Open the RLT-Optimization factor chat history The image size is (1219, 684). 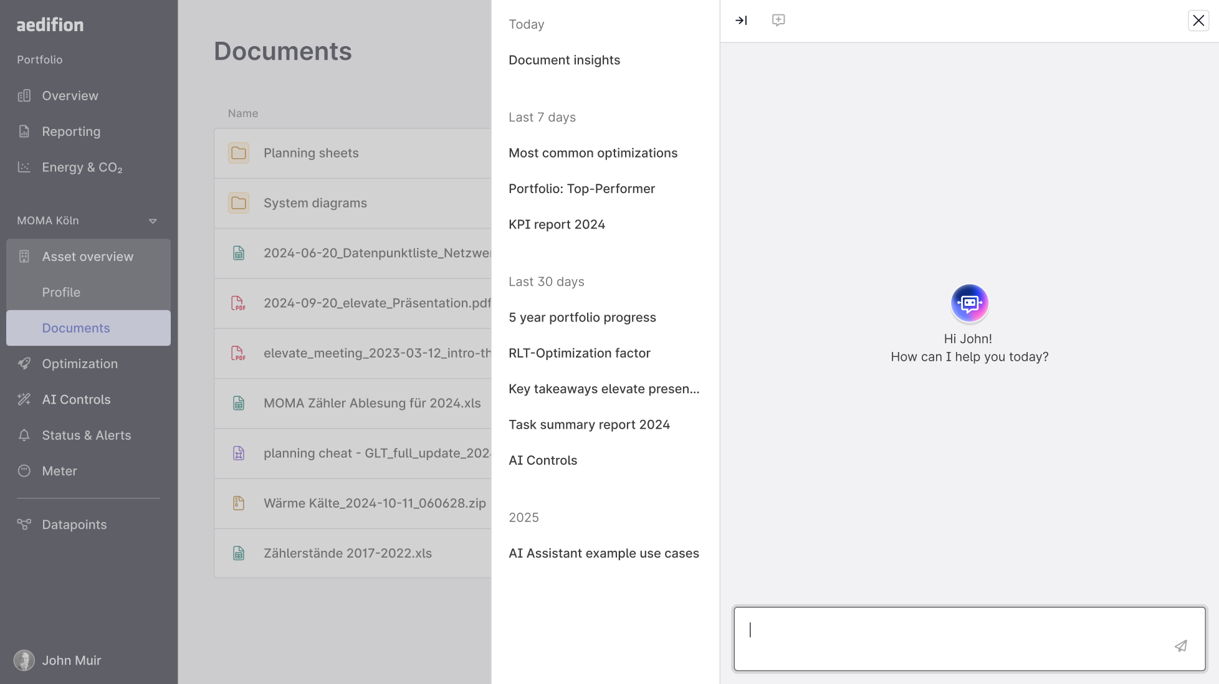(x=579, y=353)
